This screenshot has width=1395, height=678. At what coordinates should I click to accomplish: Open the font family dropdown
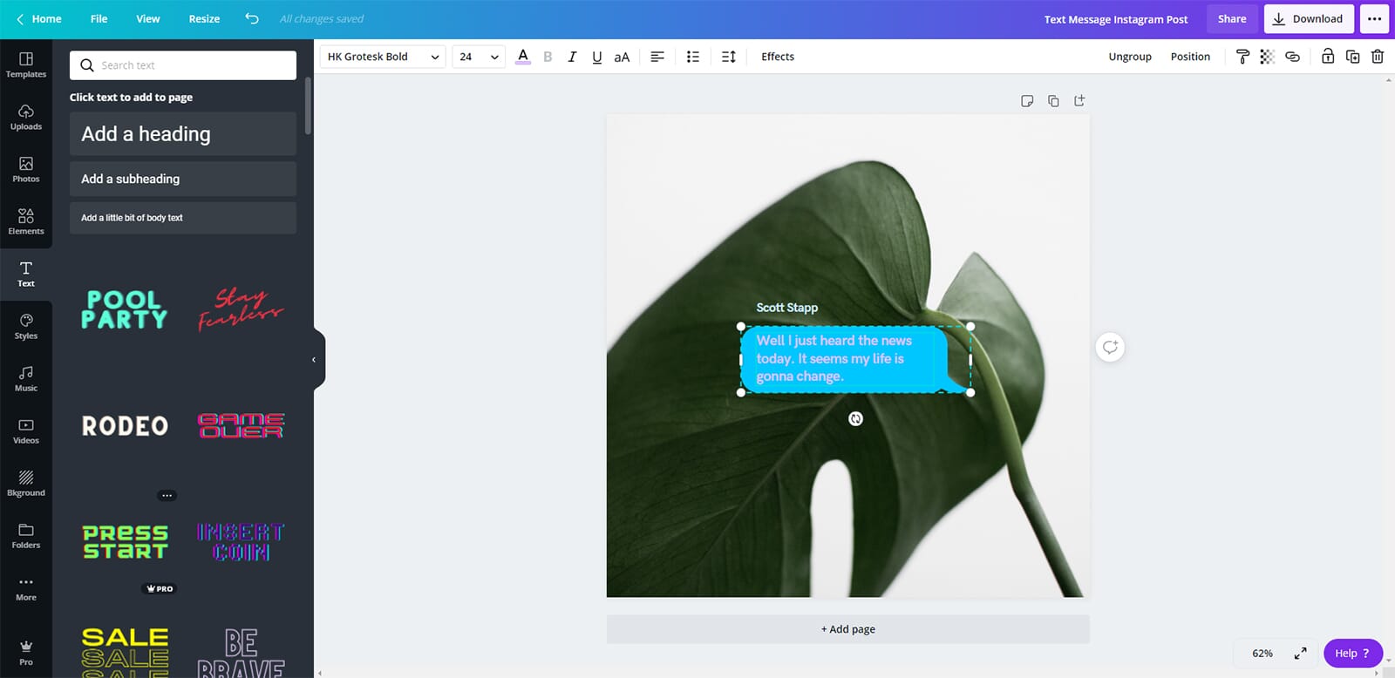[384, 57]
